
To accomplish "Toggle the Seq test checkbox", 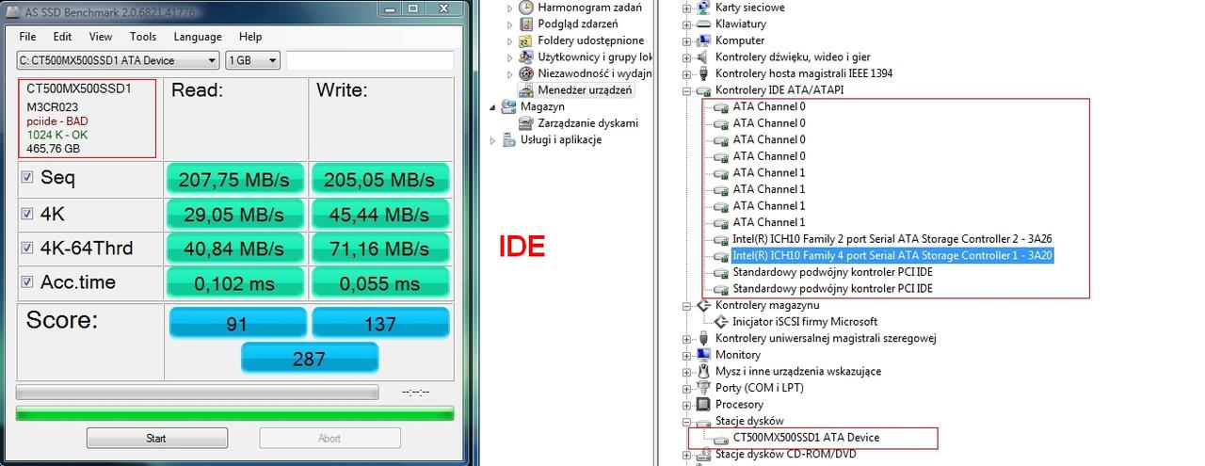I will pos(27,177).
